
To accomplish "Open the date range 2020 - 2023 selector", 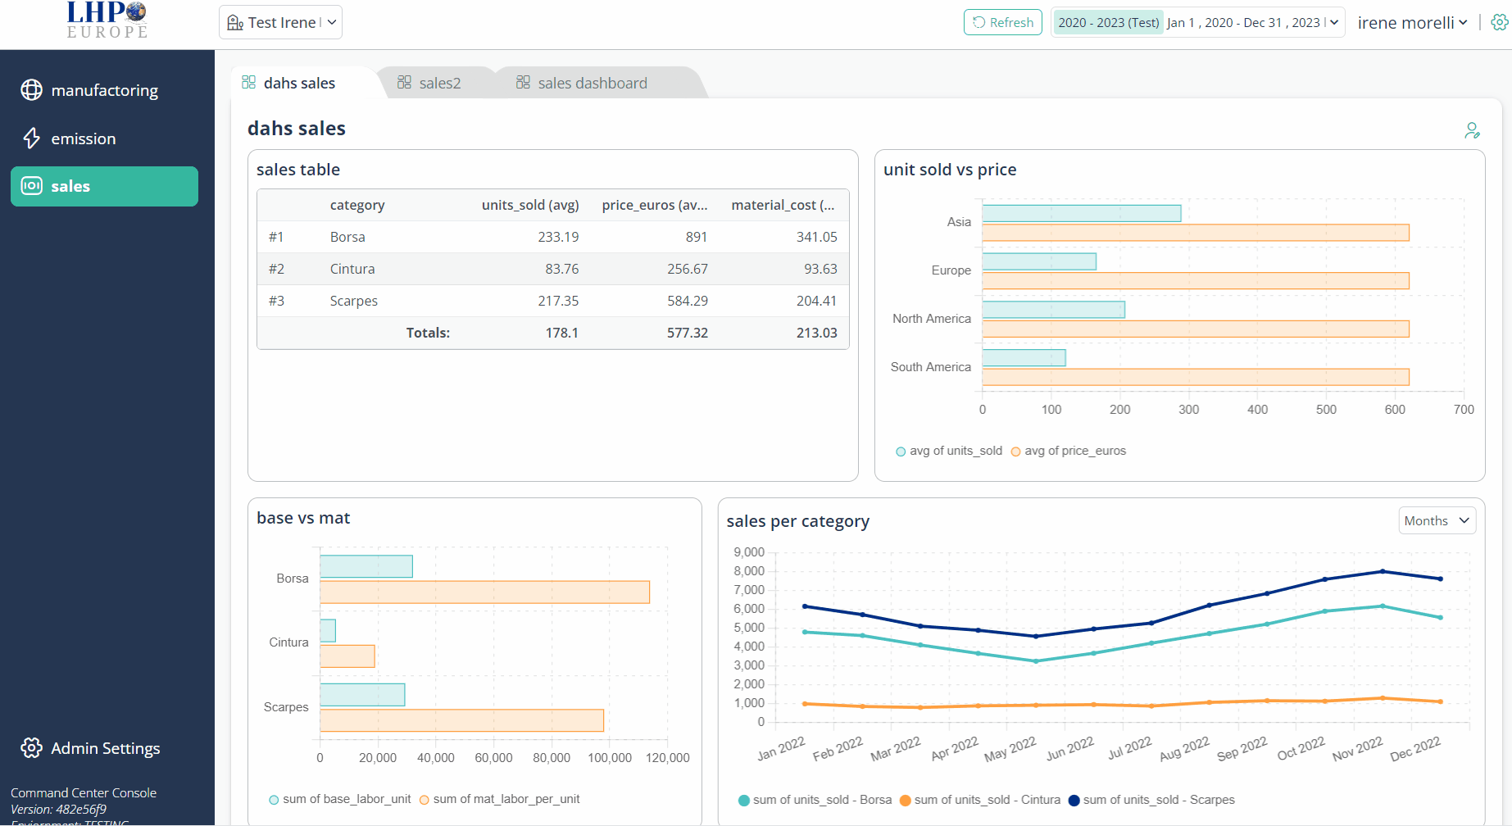I will [x=1197, y=22].
